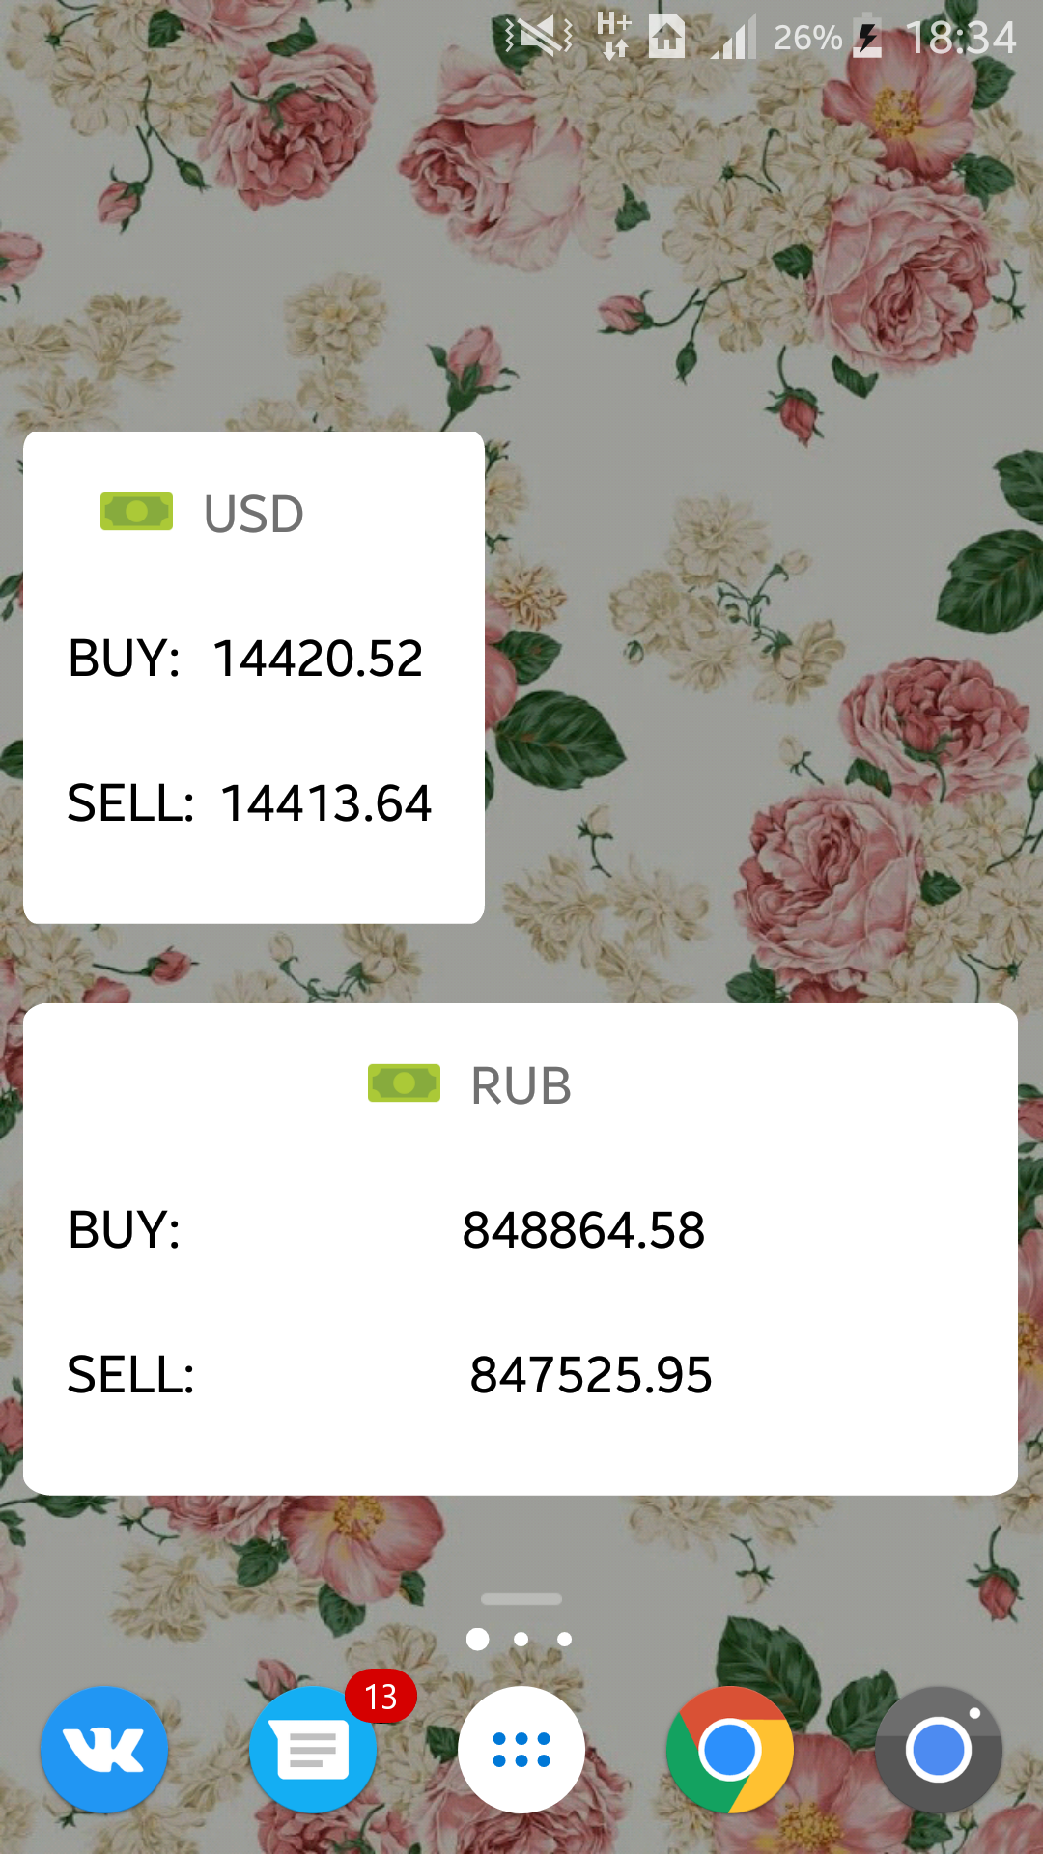Tap the 18:34 clock in status bar
This screenshot has width=1043, height=1854.
click(x=961, y=39)
